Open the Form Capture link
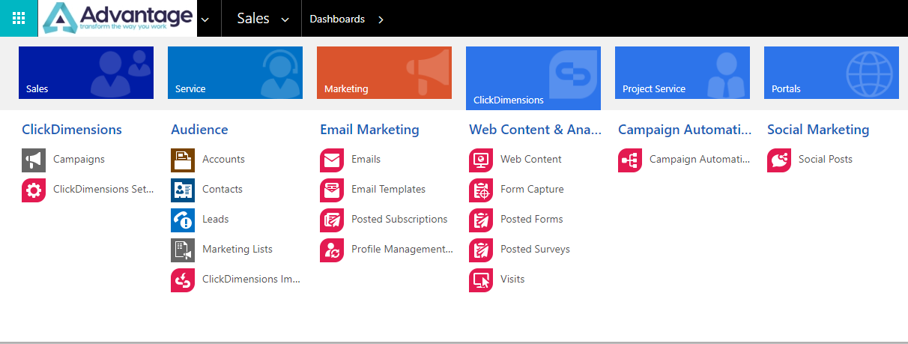 point(532,189)
